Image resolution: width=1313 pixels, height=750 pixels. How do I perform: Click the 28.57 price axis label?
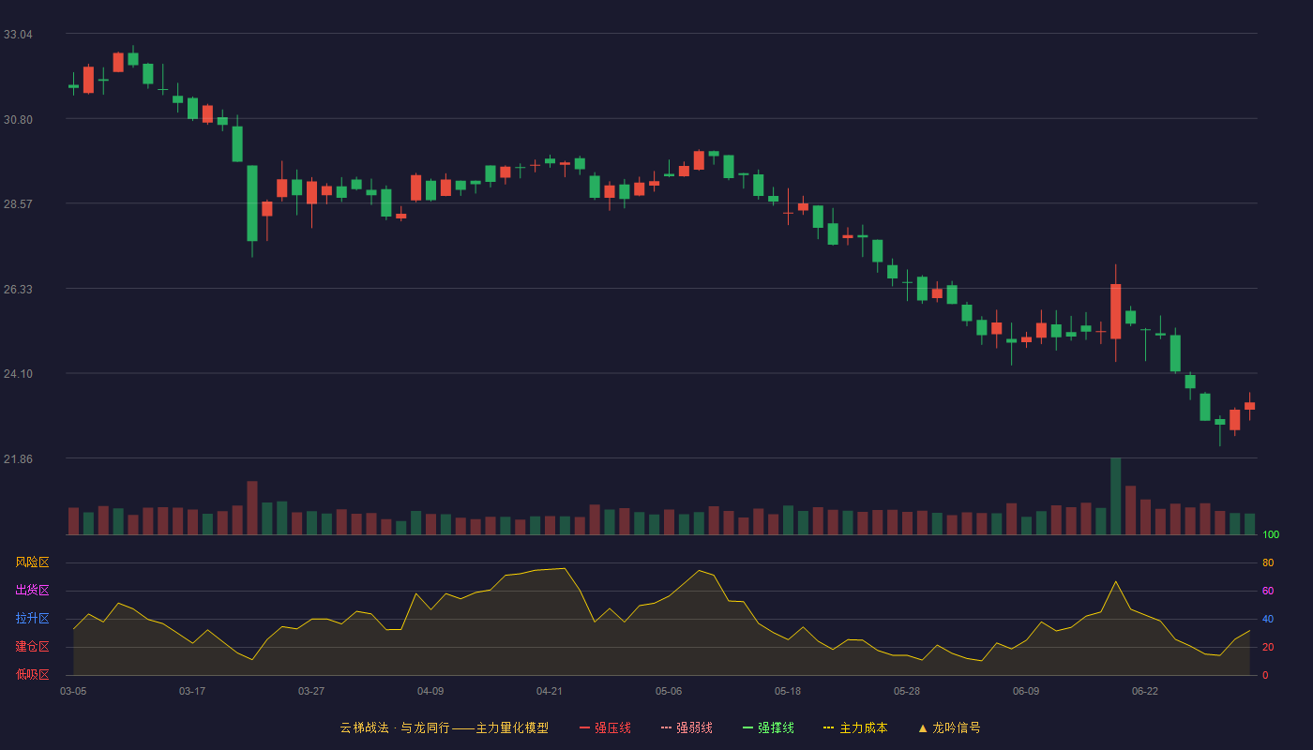(18, 204)
